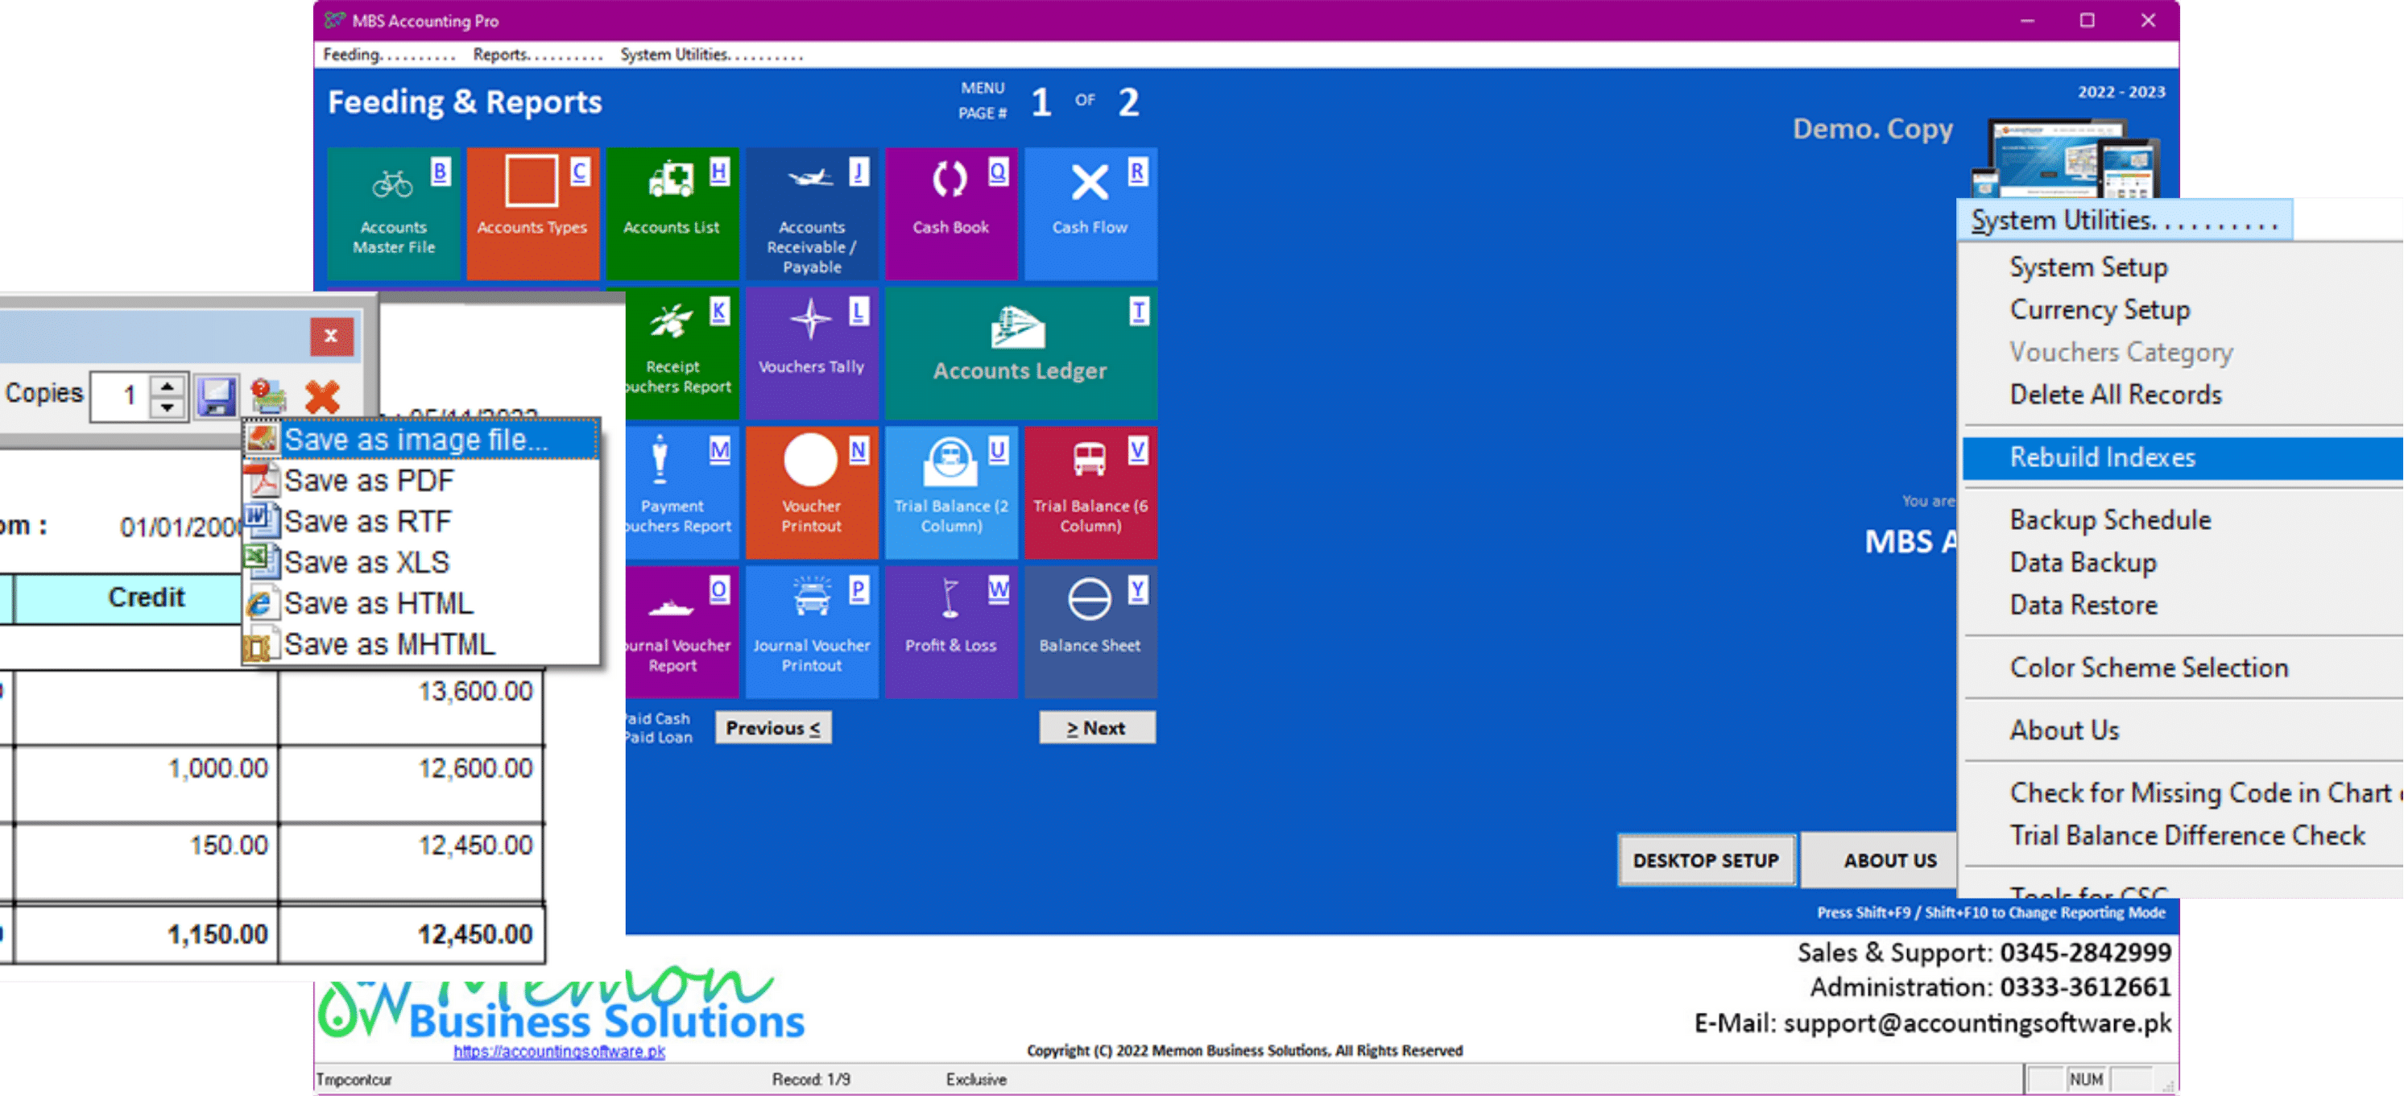Open the accountingsoftware.pk website link

point(558,1051)
